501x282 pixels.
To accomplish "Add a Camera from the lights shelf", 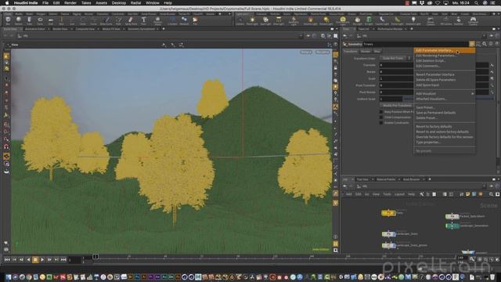I will point(240,21).
